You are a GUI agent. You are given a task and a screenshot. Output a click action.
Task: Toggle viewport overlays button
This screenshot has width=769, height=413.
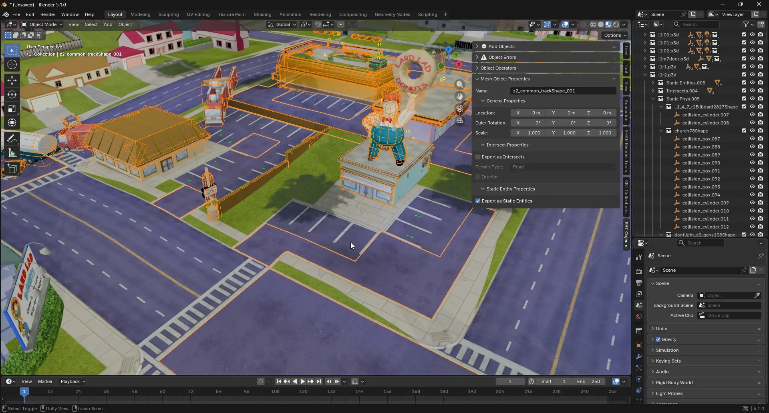[565, 24]
